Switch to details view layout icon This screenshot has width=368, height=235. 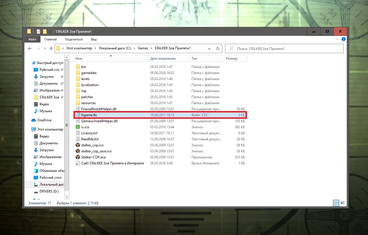[x=336, y=203]
